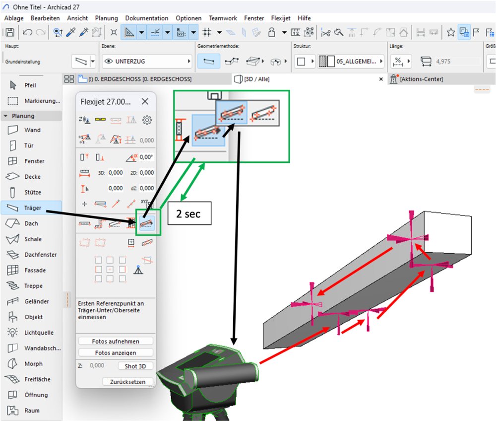Screen dimensions: 496x421
Task: Open the Grundeinstellung beam default settings dropdown arrow
Action: (x=93, y=61)
